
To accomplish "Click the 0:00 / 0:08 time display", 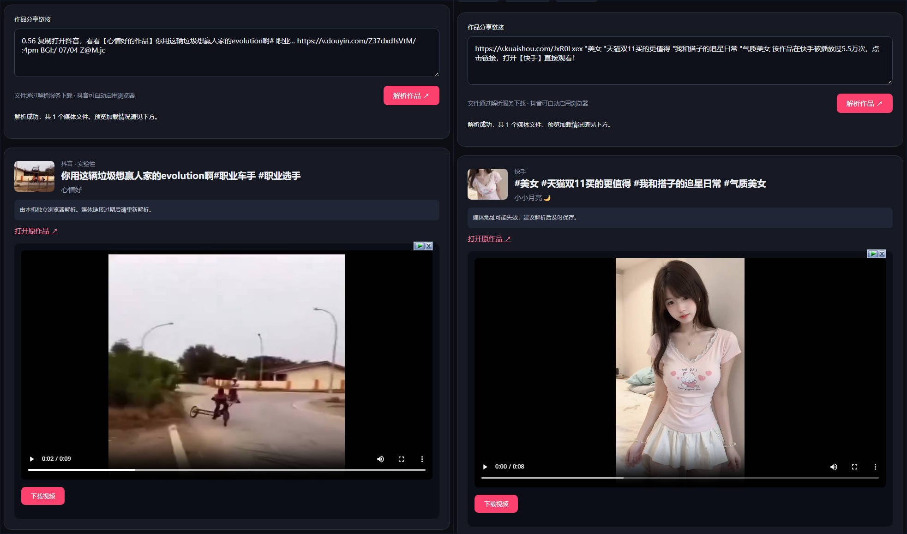I will coord(510,467).
